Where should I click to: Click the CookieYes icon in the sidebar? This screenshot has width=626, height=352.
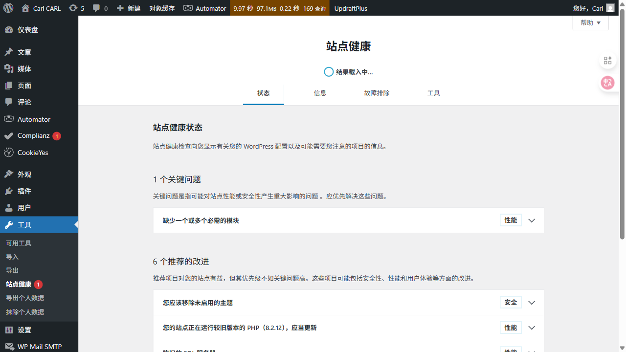pos(8,152)
